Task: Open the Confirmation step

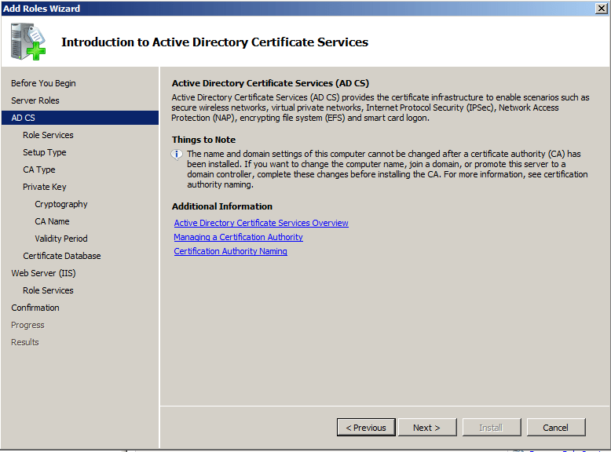Action: 35,308
